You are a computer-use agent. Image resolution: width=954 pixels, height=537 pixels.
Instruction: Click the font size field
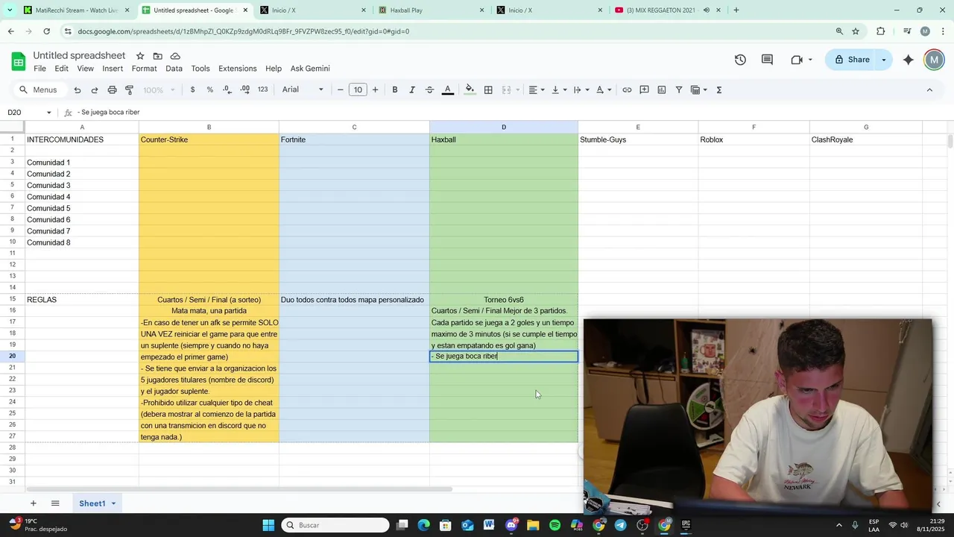pos(358,89)
